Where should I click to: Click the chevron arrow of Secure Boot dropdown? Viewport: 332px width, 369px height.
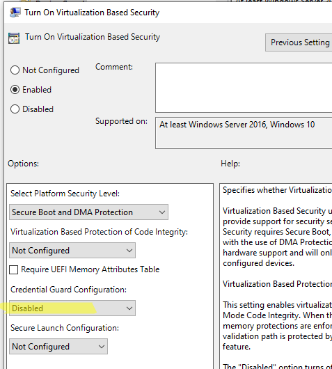(x=162, y=212)
